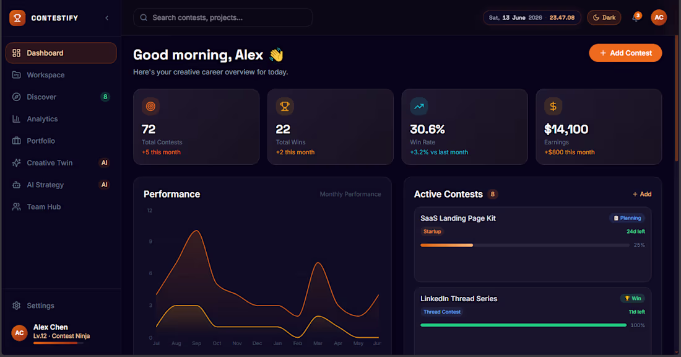Open the Portfolio section
The height and width of the screenshot is (357, 681).
point(61,141)
